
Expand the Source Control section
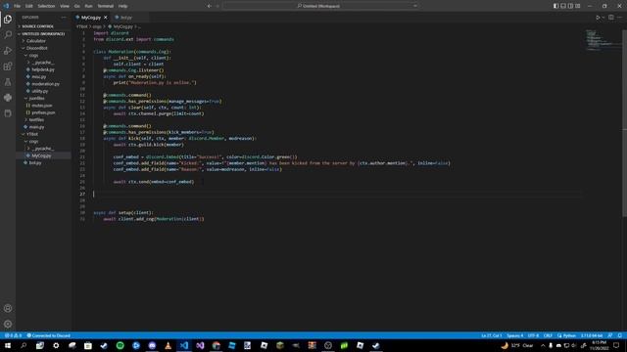43,26
